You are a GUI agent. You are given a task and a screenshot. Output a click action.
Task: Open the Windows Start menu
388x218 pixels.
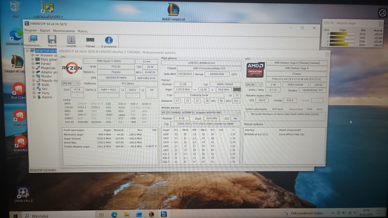coord(15,216)
